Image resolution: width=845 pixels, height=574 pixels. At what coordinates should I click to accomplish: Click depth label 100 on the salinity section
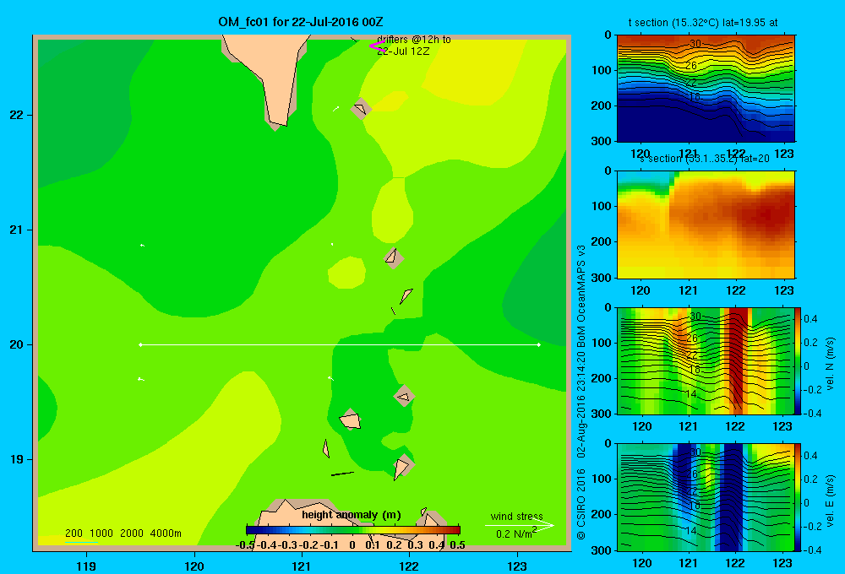(x=602, y=206)
